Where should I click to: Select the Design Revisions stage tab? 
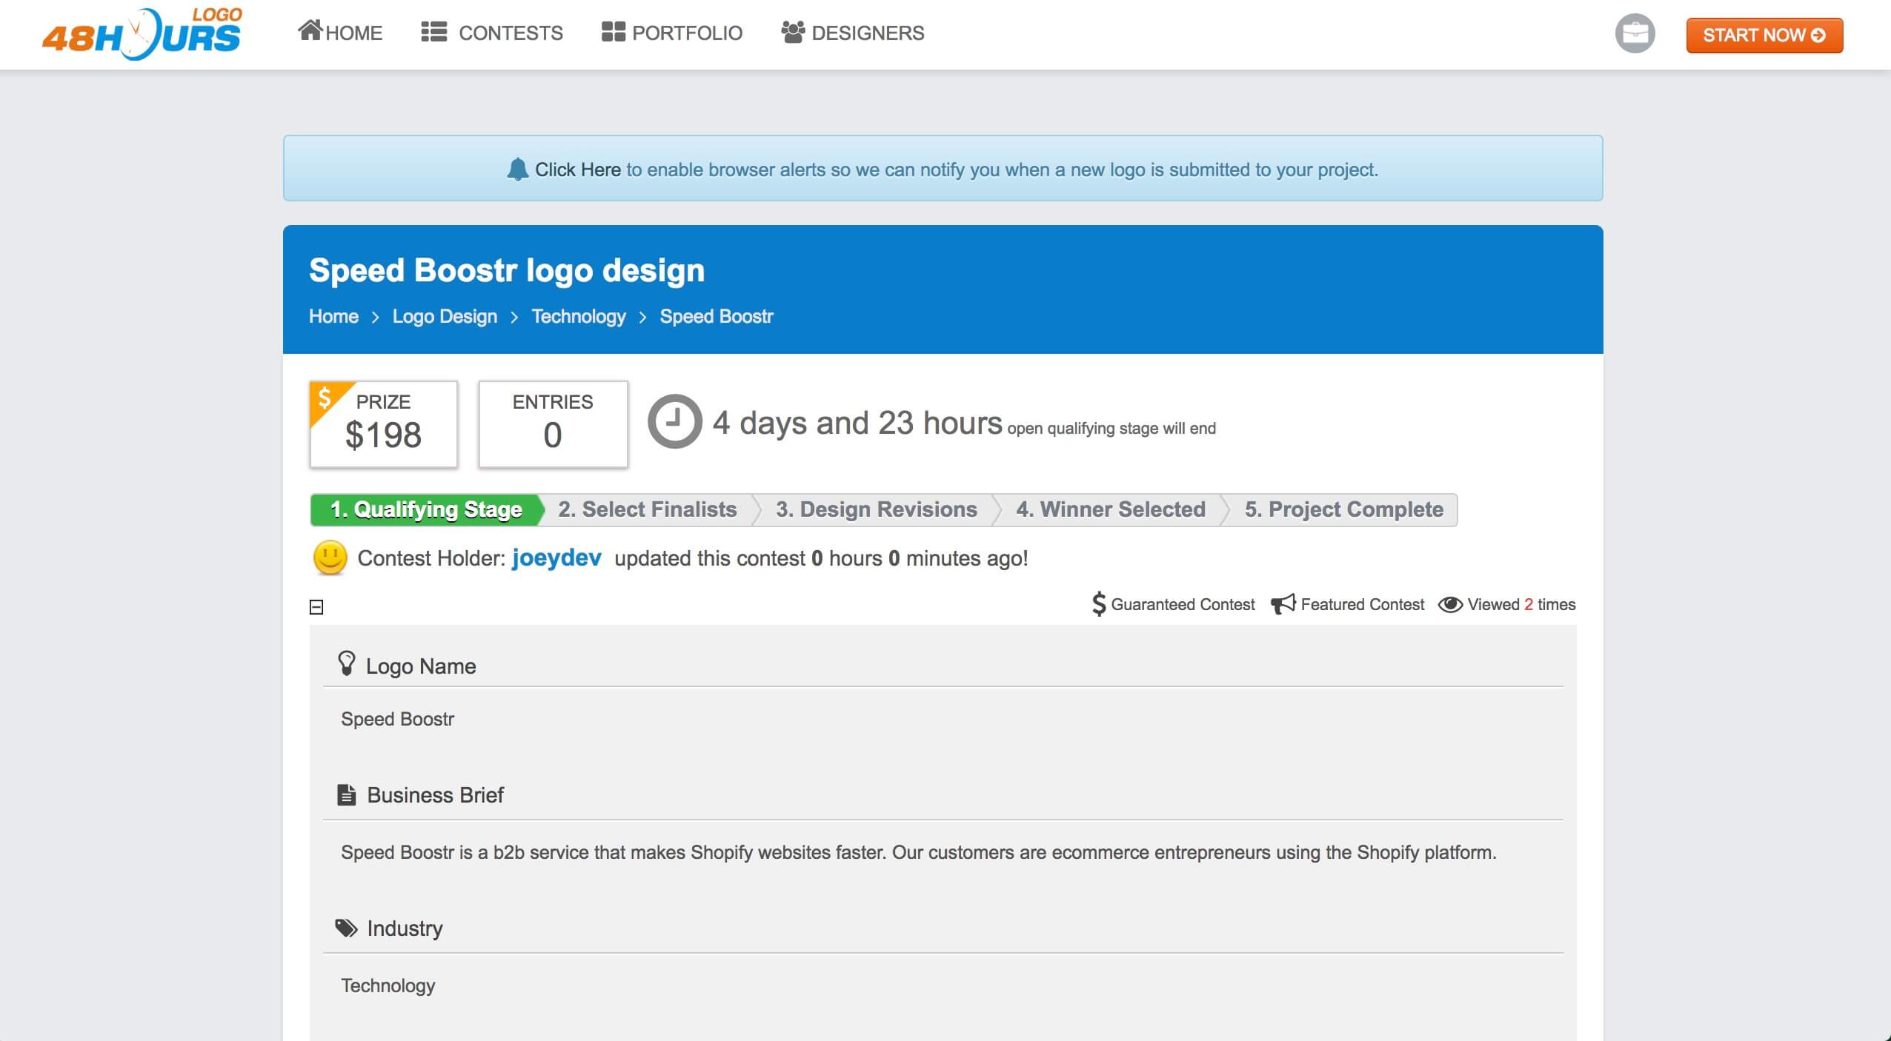(874, 509)
